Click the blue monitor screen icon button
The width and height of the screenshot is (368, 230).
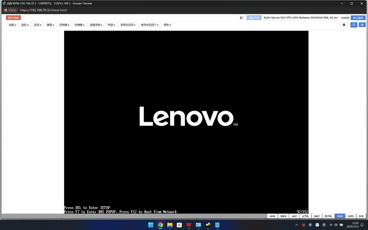pos(354,25)
